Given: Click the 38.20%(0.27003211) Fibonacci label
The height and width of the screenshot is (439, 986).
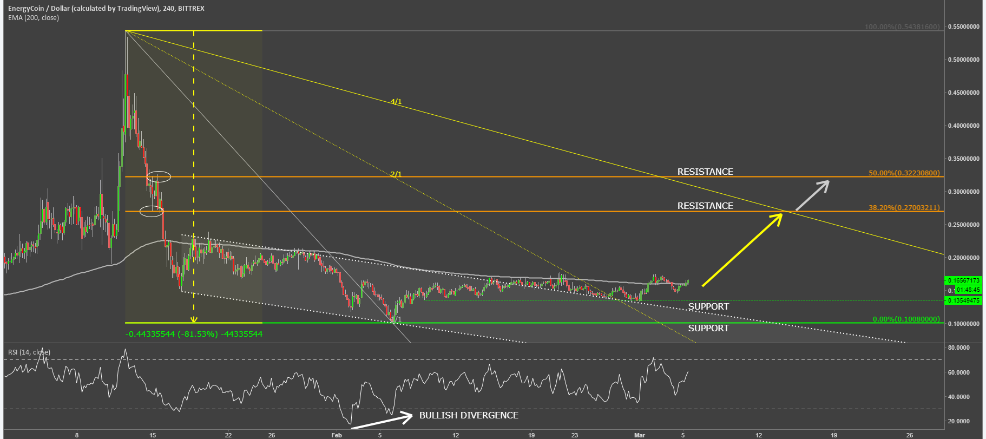Looking at the screenshot, I should pos(904,207).
